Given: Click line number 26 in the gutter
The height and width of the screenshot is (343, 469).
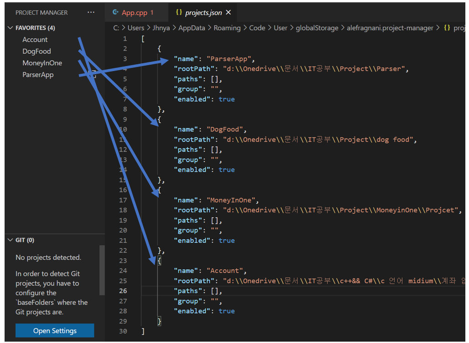Looking at the screenshot, I should (x=123, y=291).
